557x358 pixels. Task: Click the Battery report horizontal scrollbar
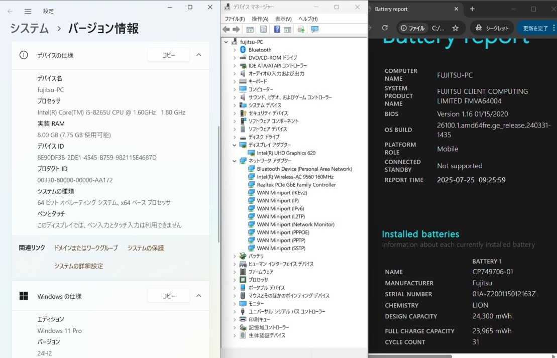(x=411, y=356)
